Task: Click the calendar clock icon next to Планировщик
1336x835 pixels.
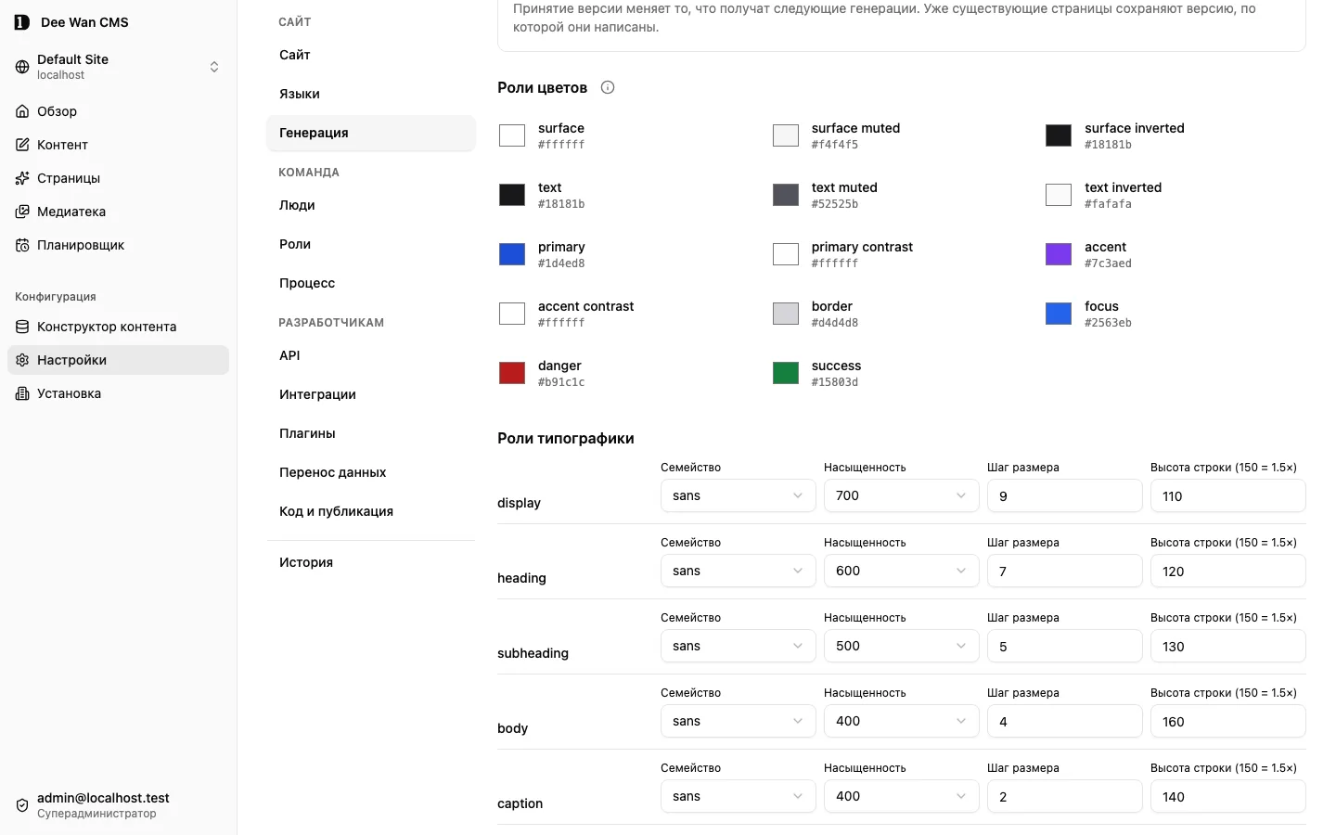Action: point(22,245)
